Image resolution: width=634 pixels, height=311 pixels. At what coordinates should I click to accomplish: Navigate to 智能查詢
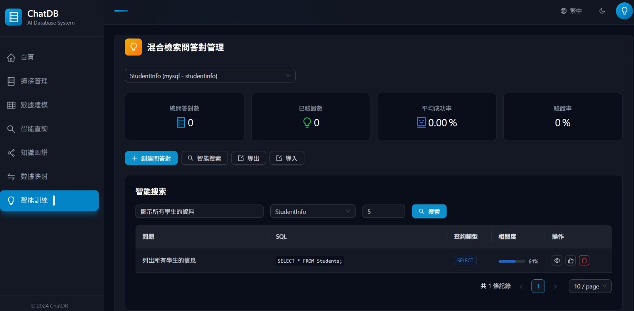(x=49, y=129)
